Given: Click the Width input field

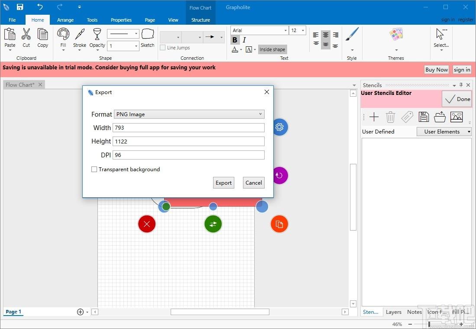Looking at the screenshot, I should tap(188, 127).
